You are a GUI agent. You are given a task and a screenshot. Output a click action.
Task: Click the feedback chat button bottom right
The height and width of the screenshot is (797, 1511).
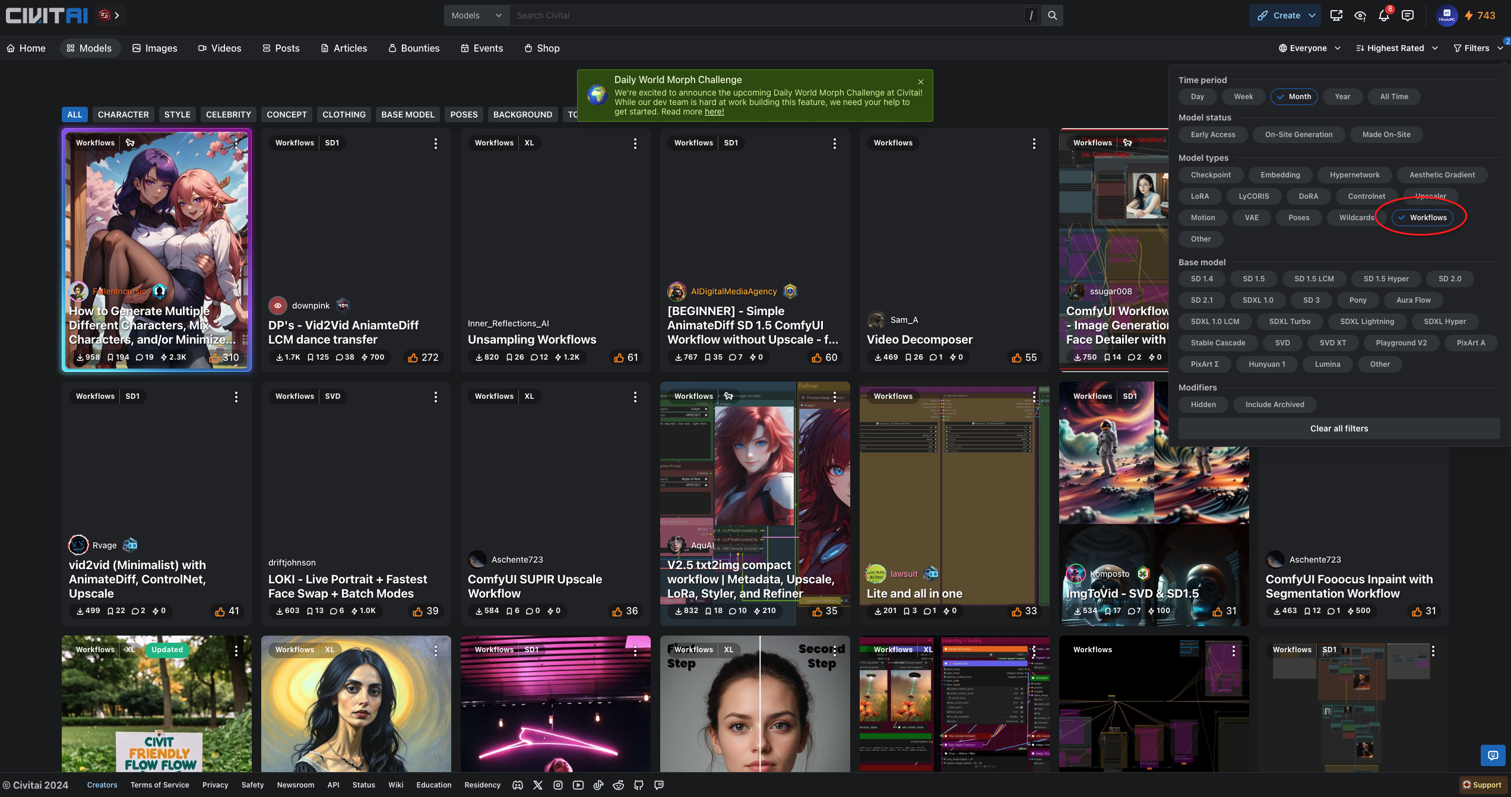coord(1493,755)
